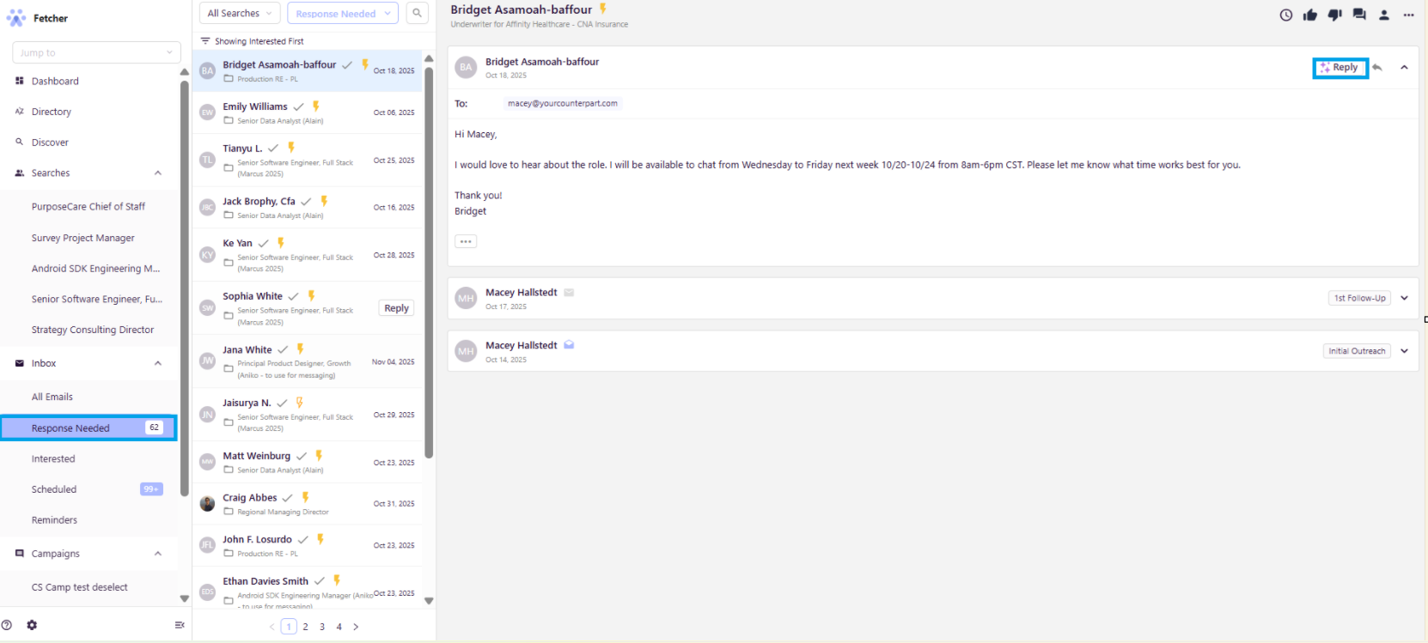Mark candidate with thumbs down
The height and width of the screenshot is (643, 1428).
1334,15
